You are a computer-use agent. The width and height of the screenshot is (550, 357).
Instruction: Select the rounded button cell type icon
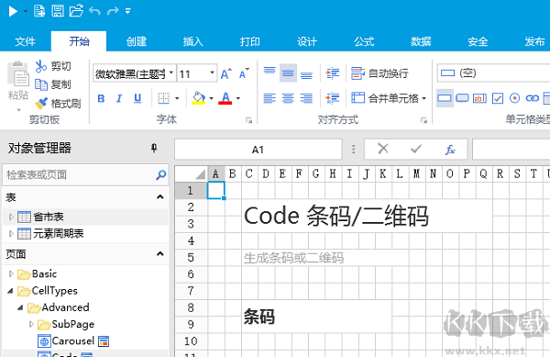[x=462, y=98]
